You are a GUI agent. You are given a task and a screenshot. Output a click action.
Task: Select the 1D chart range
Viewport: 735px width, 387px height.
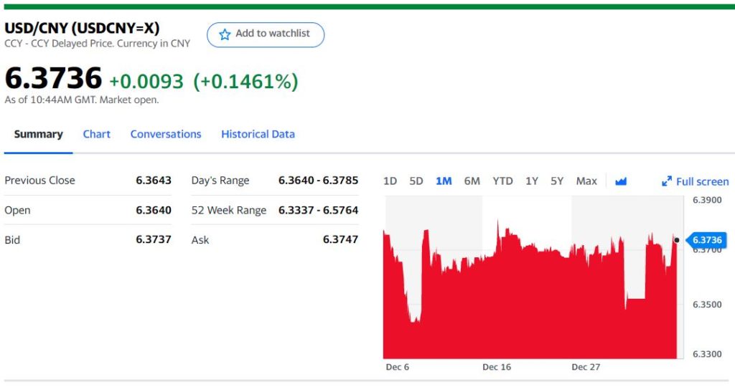[390, 181]
